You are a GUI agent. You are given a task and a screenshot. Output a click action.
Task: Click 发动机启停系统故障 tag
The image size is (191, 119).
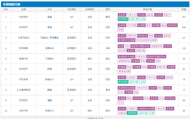point(146,40)
